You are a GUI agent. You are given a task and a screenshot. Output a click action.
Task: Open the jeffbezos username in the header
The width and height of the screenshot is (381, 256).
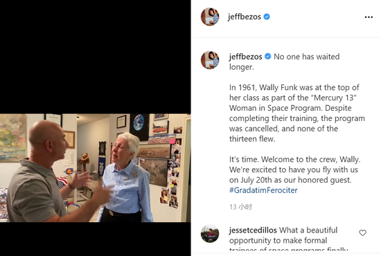click(x=245, y=17)
